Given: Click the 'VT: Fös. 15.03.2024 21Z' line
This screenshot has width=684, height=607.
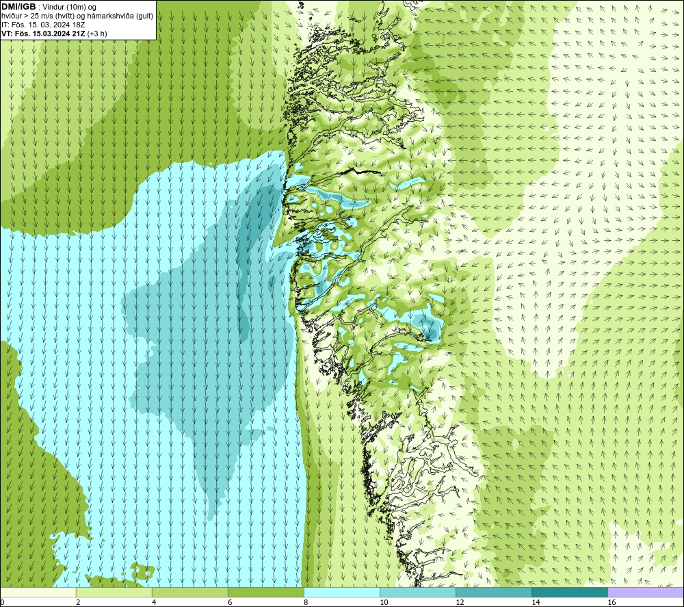Looking at the screenshot, I should click(44, 33).
